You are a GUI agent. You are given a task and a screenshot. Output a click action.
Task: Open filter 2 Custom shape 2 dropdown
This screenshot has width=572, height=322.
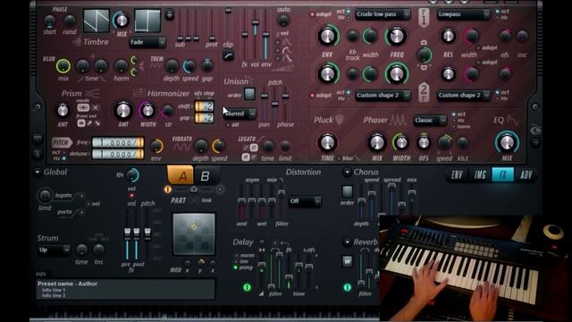point(383,96)
